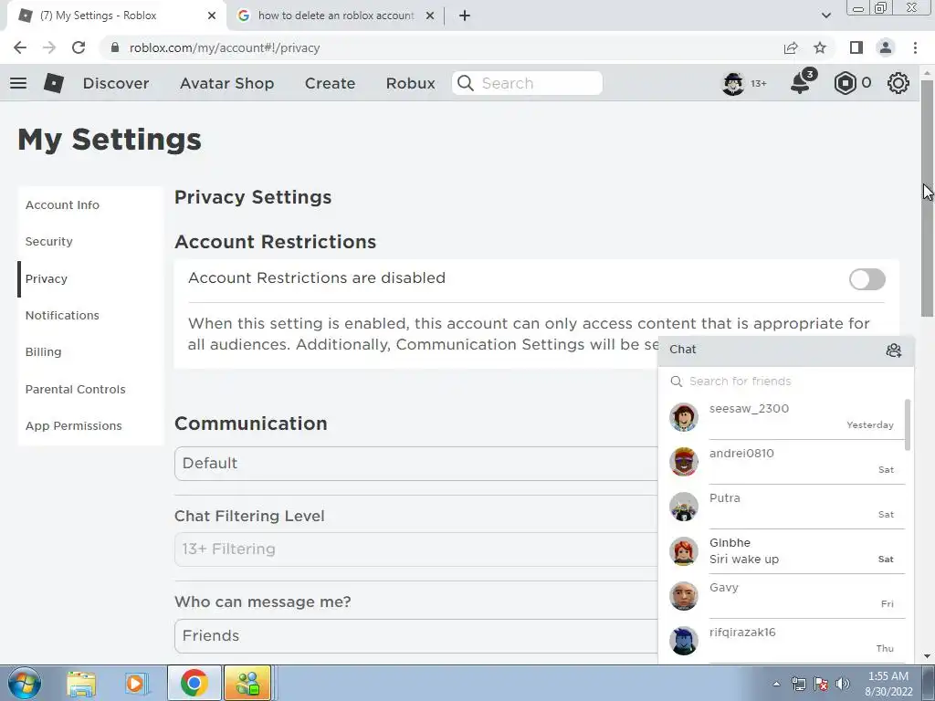The image size is (935, 701).
Task: Click the browser address bar URL
Action: [225, 47]
